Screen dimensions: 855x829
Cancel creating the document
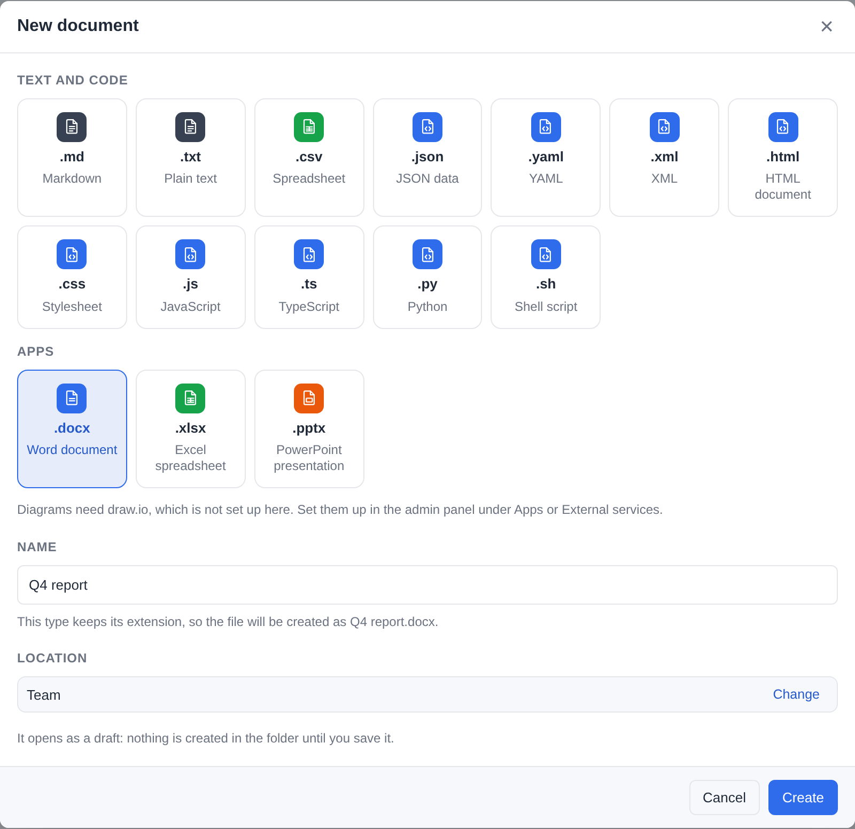click(724, 797)
